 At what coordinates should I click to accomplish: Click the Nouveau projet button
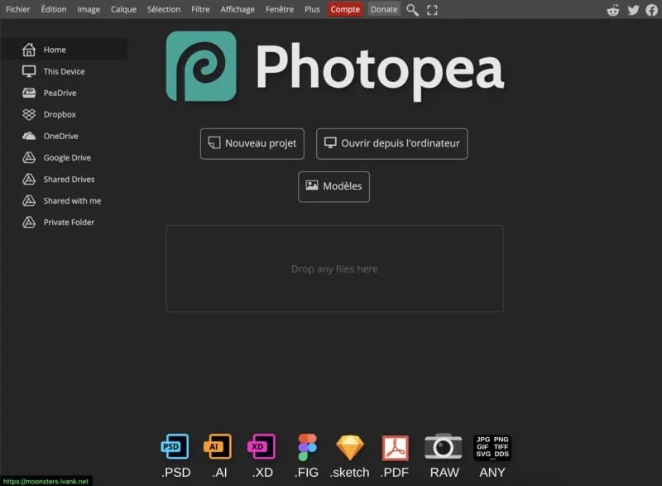[252, 143]
